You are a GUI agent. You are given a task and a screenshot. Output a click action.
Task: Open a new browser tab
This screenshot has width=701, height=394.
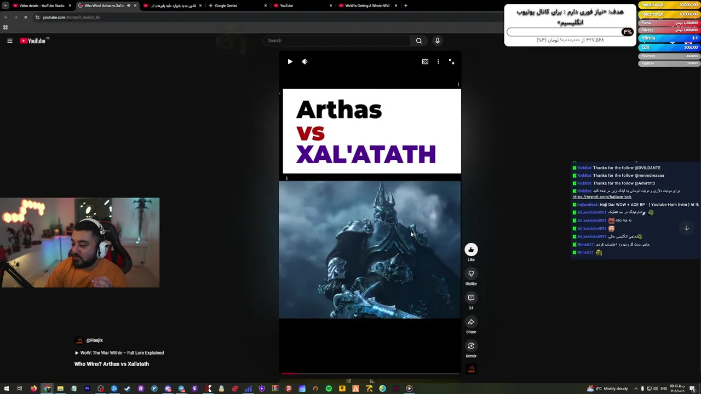[x=406, y=5]
